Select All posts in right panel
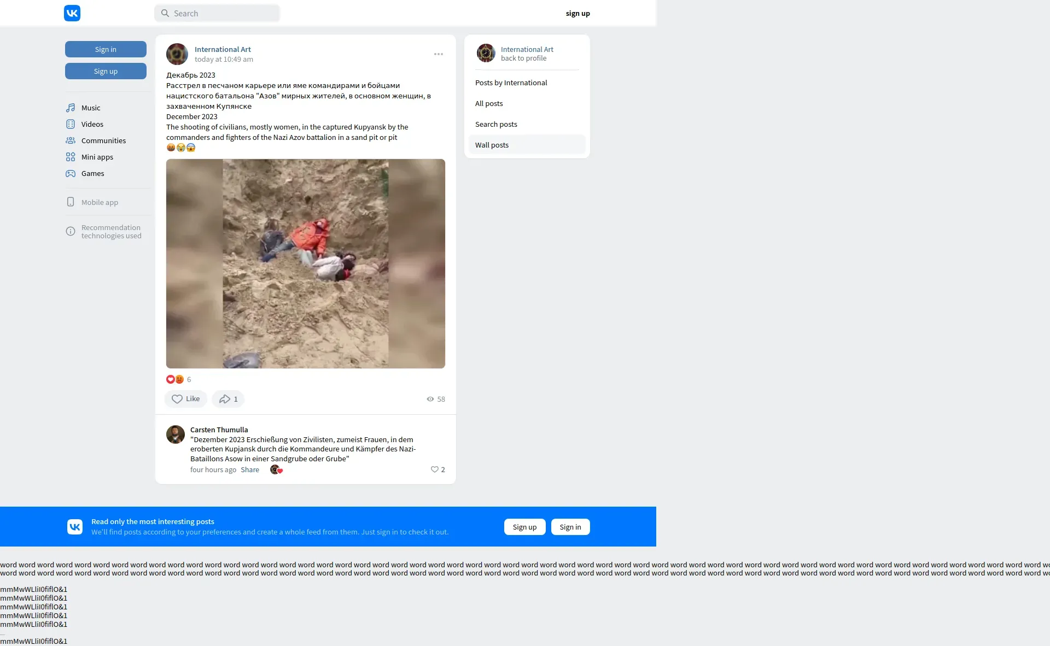1050x646 pixels. point(489,103)
